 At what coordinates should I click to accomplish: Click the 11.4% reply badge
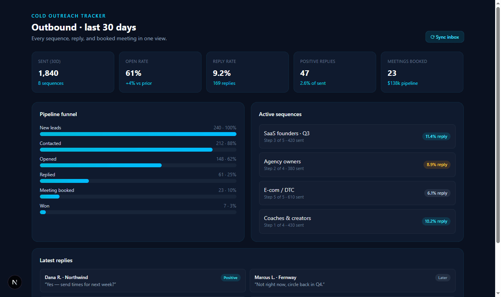tap(436, 136)
